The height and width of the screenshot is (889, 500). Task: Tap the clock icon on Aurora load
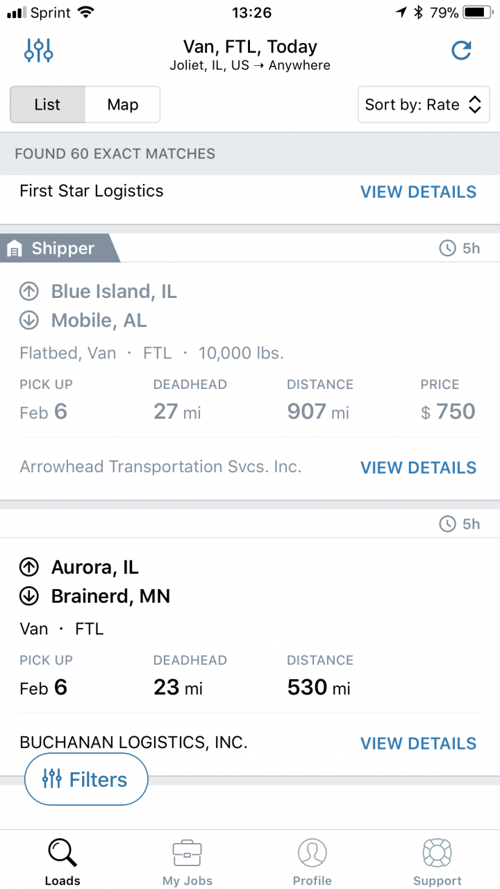pyautogui.click(x=448, y=524)
